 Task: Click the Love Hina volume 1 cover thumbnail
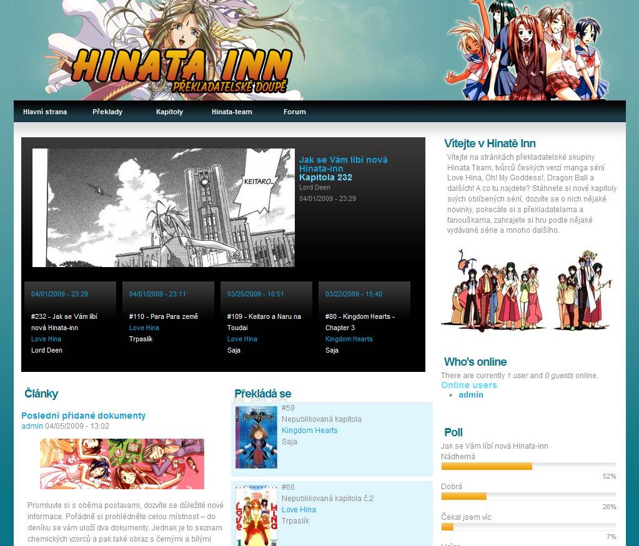click(x=256, y=516)
